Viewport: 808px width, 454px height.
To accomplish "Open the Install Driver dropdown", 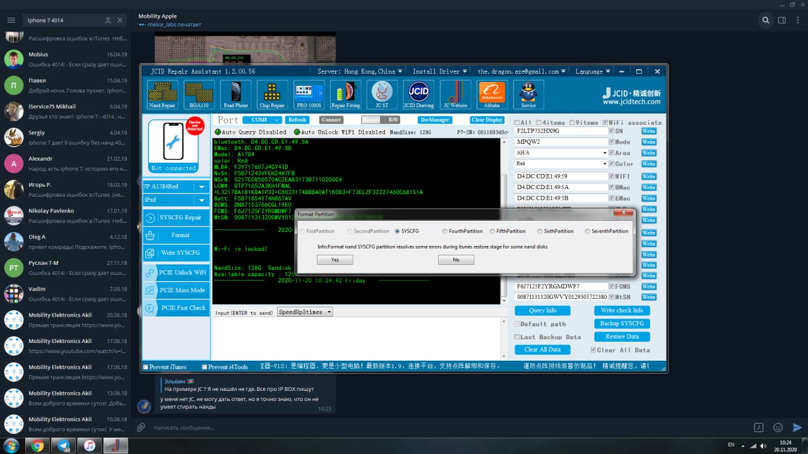I will coord(440,71).
